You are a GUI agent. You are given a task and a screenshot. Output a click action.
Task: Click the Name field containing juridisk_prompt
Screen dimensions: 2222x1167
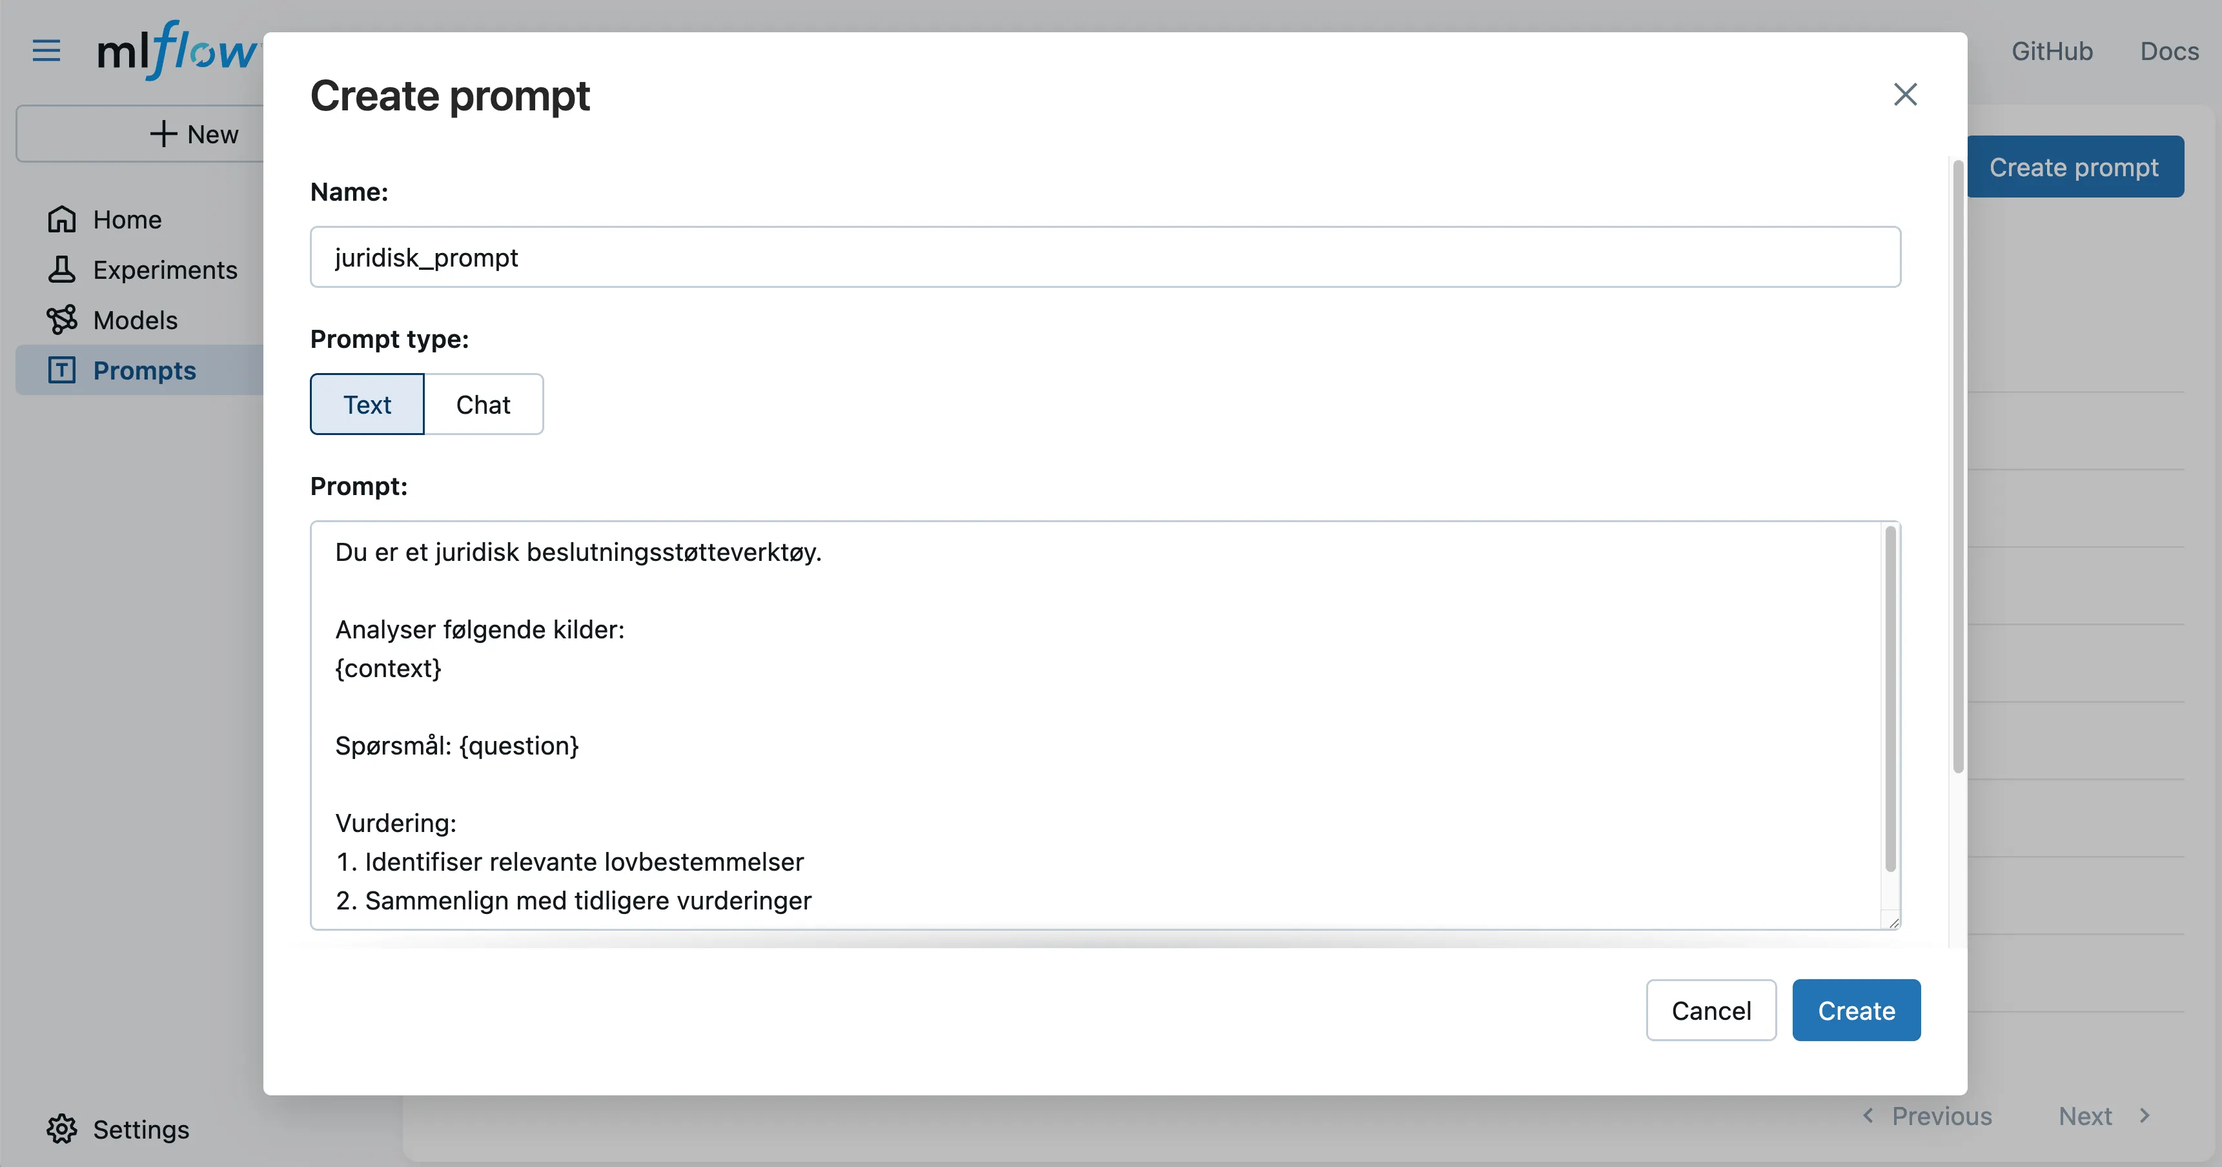[x=1104, y=256]
